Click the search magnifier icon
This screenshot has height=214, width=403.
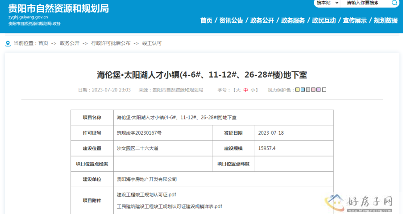pyautogui.click(x=394, y=3)
